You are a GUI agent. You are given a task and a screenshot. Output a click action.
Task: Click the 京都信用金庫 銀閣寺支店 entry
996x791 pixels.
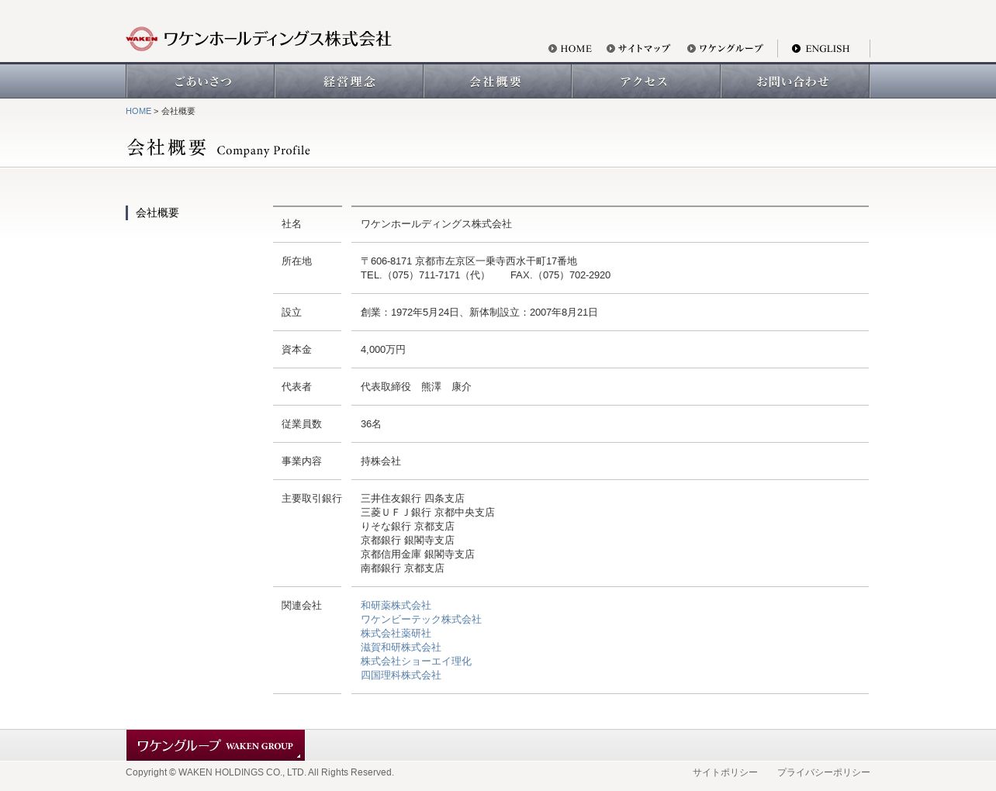point(417,554)
